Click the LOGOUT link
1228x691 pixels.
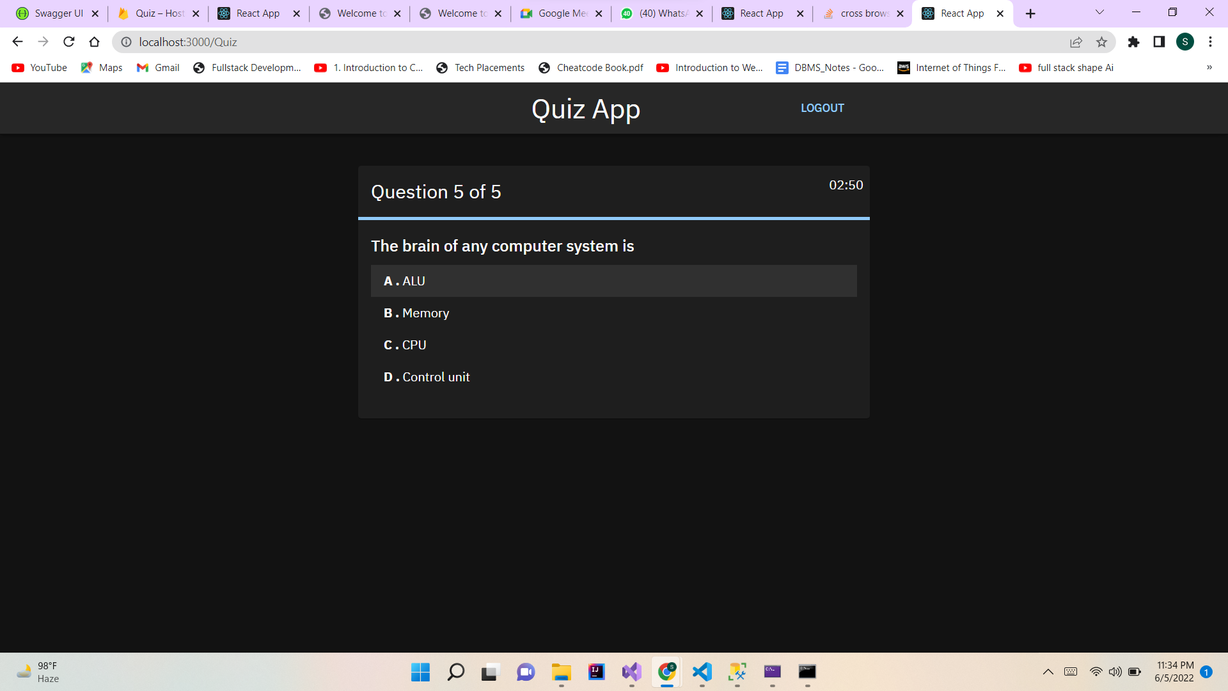[x=823, y=107]
